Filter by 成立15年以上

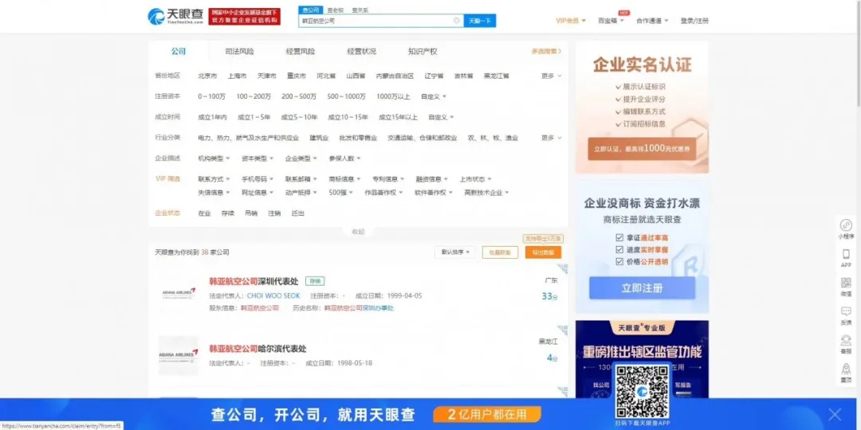coord(398,117)
